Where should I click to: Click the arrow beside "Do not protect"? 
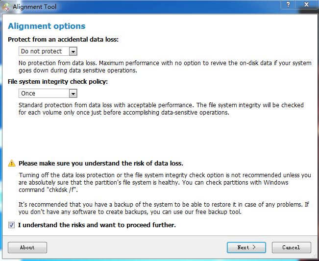(73, 51)
